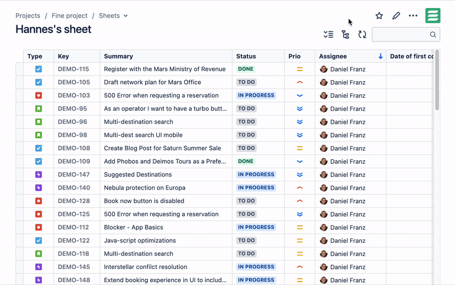Refresh the sheet with sync icon
455x285 pixels.
pyautogui.click(x=362, y=35)
